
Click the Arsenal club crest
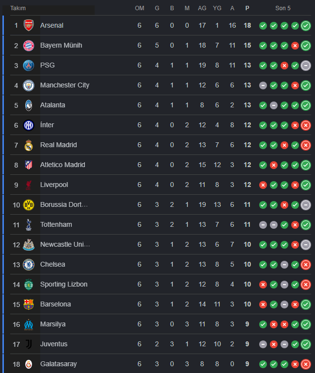[x=29, y=25]
